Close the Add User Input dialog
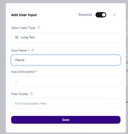128x134 pixels. tap(114, 15)
